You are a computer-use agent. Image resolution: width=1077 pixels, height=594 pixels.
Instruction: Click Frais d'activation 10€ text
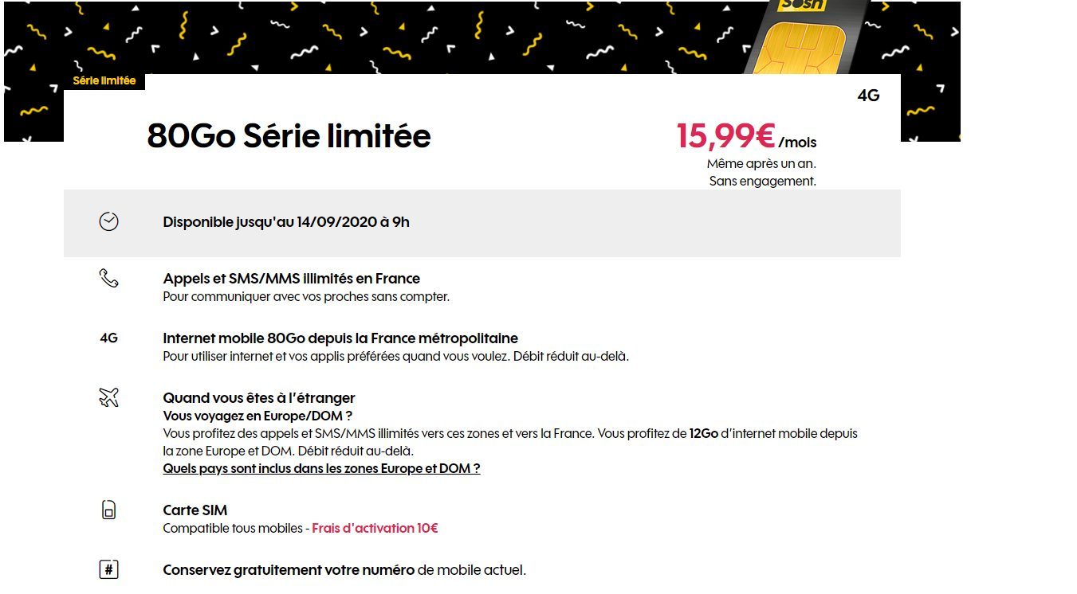(375, 528)
